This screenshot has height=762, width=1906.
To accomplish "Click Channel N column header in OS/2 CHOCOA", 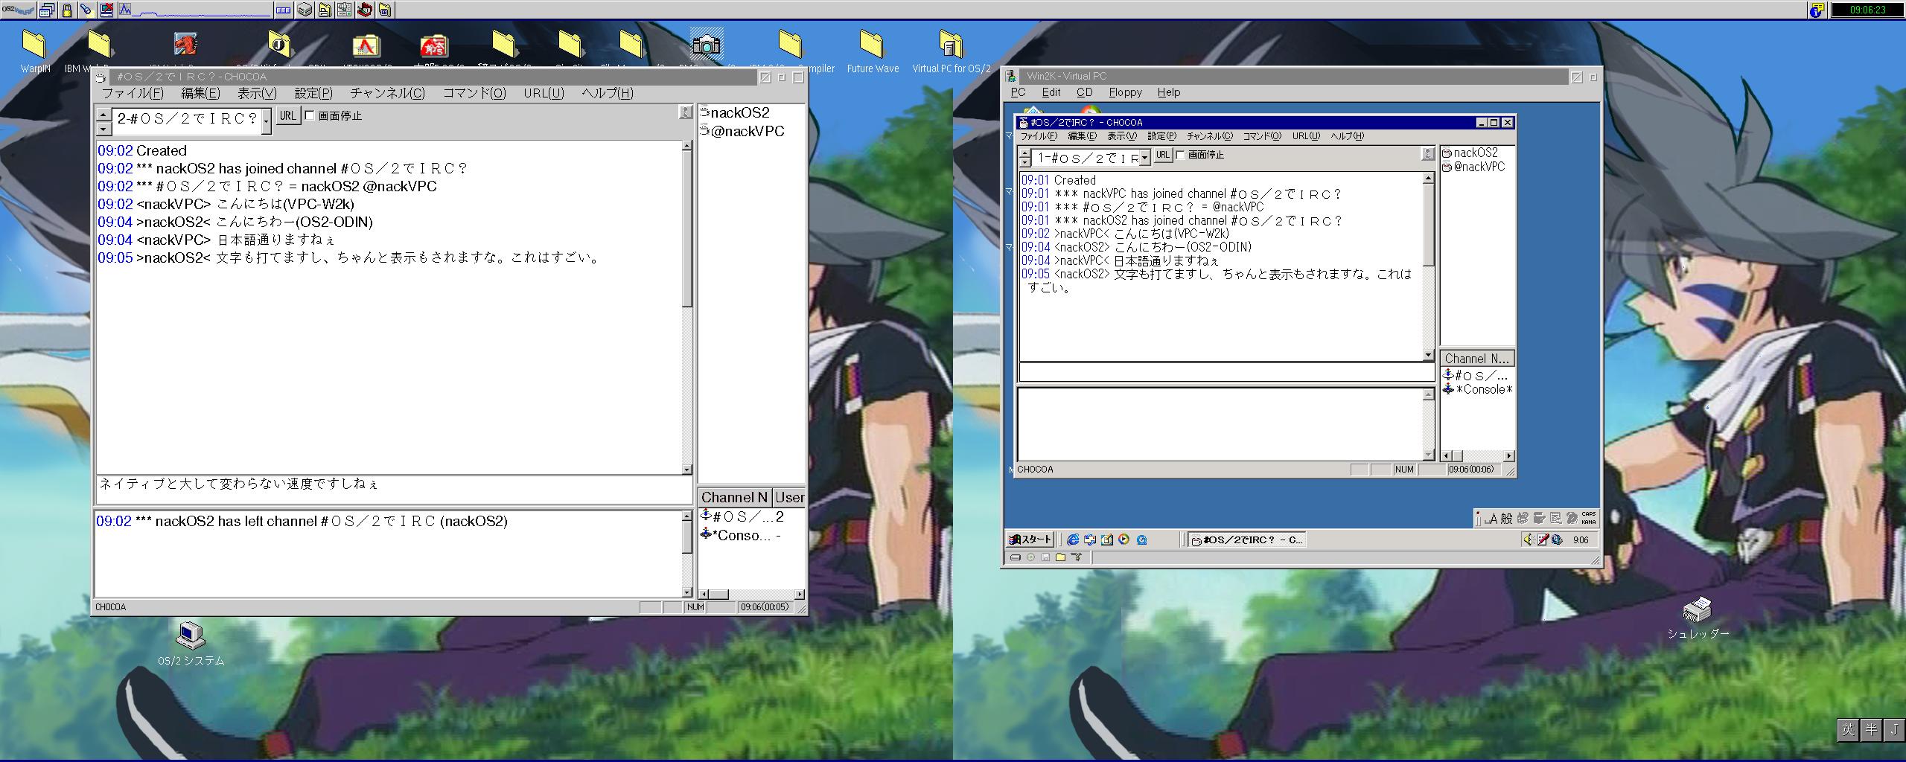I will click(x=734, y=497).
